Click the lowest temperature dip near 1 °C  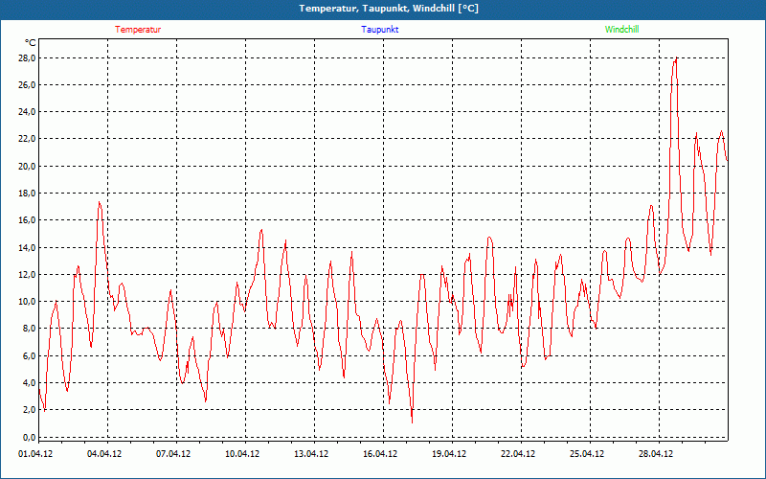click(413, 422)
